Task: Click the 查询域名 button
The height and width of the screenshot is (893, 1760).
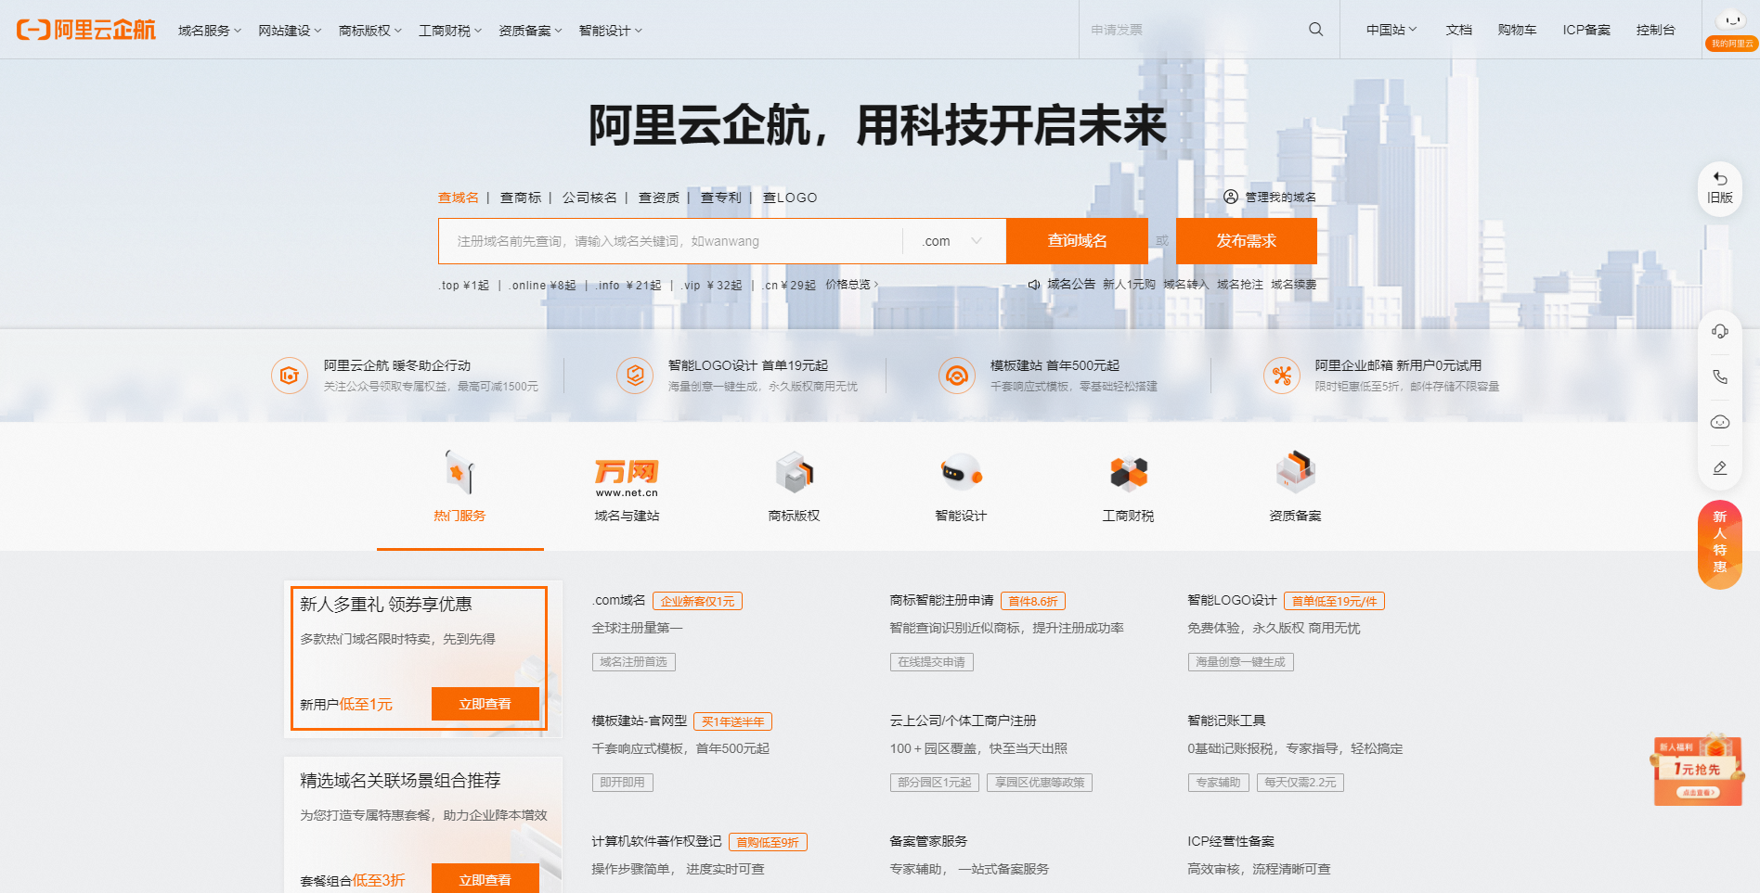Action: [1077, 241]
